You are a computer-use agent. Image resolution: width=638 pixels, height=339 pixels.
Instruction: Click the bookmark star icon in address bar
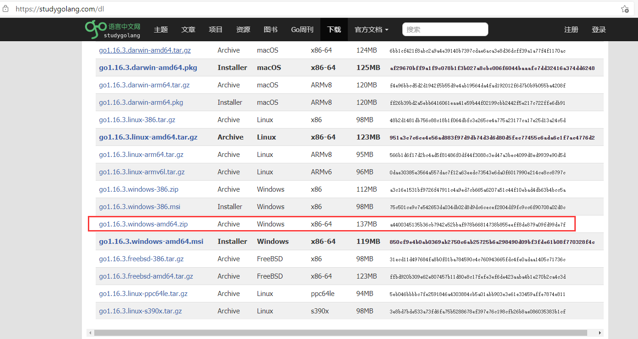pyautogui.click(x=625, y=8)
